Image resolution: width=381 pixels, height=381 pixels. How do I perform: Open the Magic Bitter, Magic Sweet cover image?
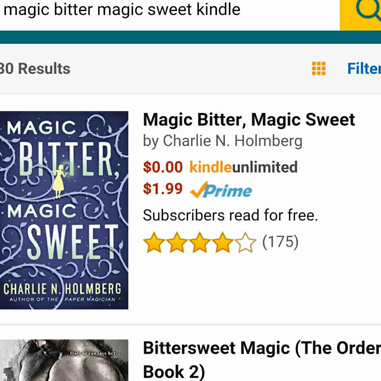pyautogui.click(x=64, y=210)
